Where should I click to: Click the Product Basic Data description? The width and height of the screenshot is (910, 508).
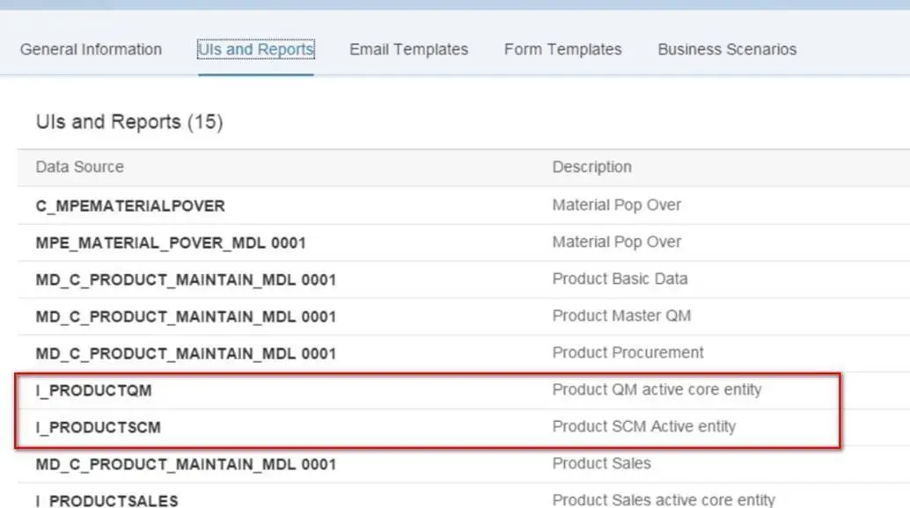[620, 279]
